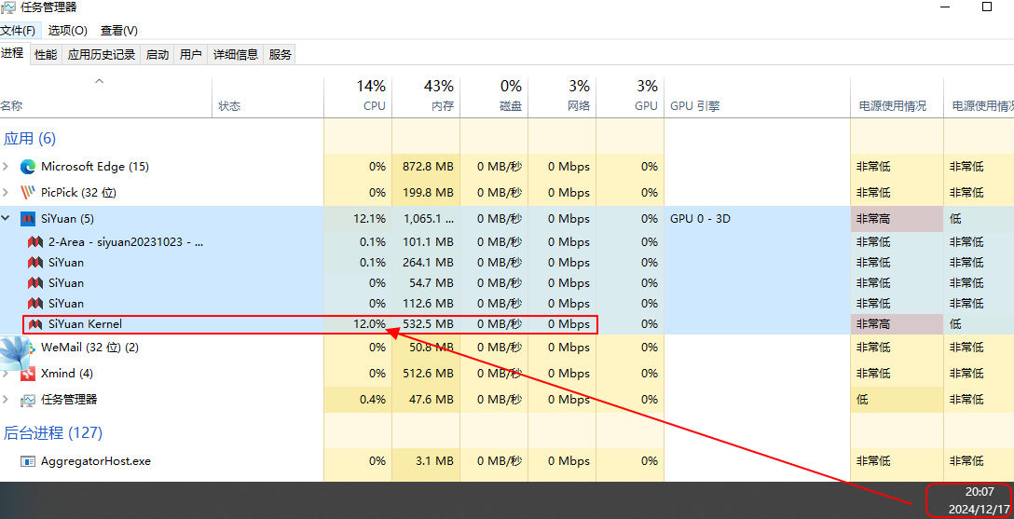
Task: Select the 应用 (6) section heading
Action: (x=30, y=138)
